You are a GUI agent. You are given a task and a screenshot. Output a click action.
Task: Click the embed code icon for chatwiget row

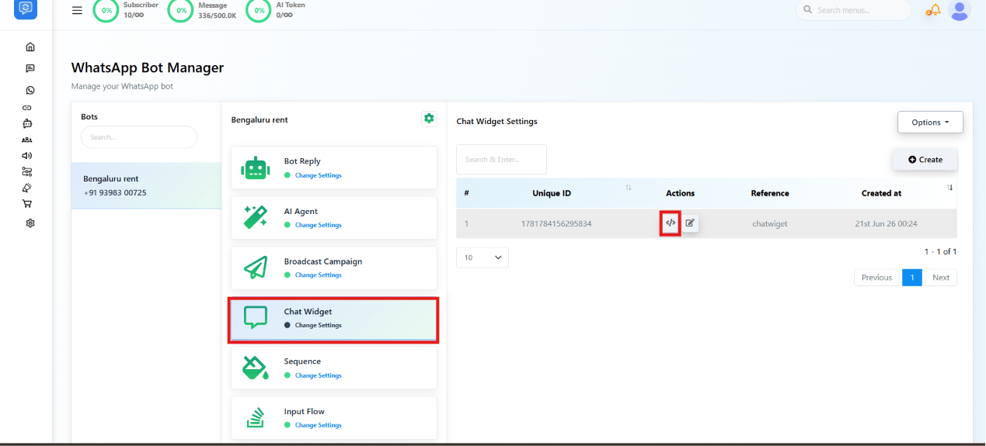click(x=671, y=223)
